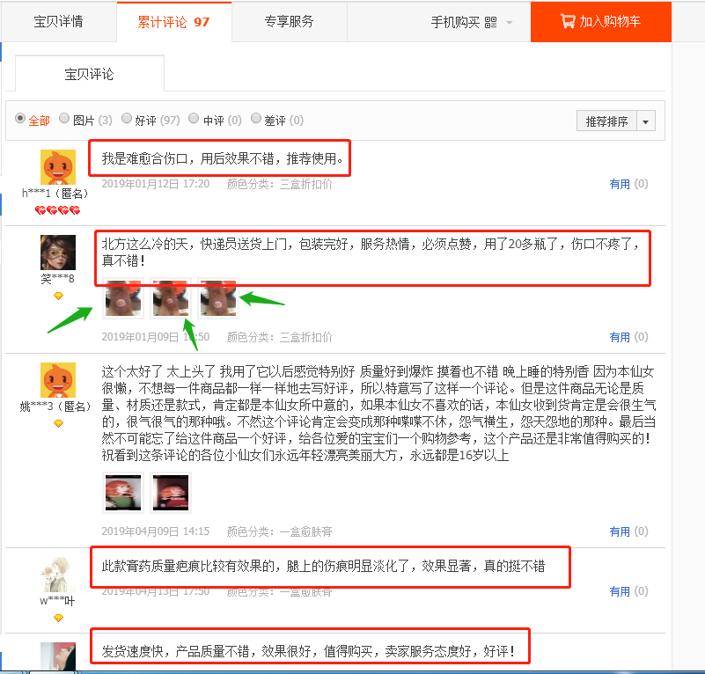Screen dimensions: 705x674
Task: Select the 差评 (0) radio filter
Action: pos(256,118)
